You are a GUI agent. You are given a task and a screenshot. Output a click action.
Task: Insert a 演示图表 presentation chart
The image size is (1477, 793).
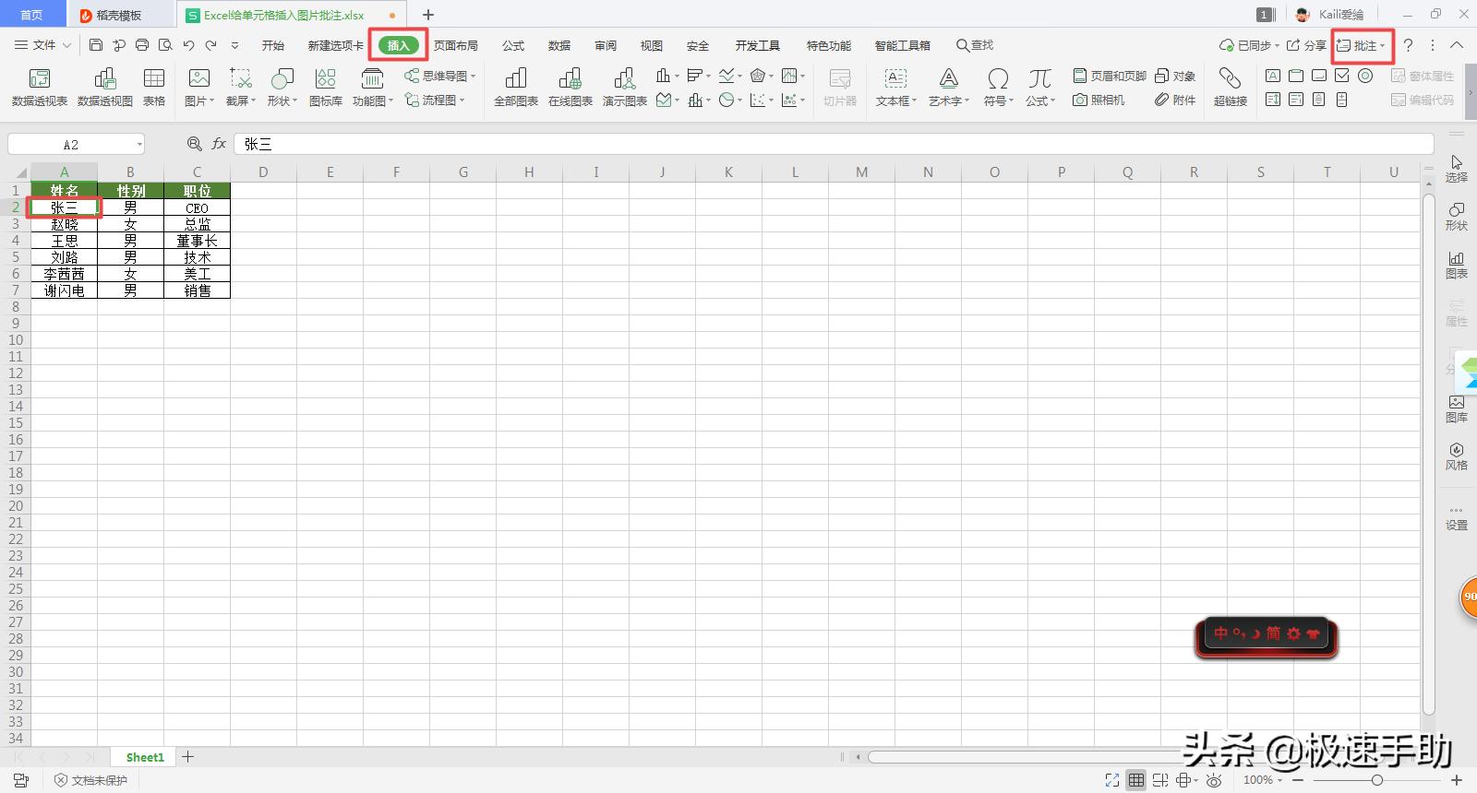(x=625, y=87)
